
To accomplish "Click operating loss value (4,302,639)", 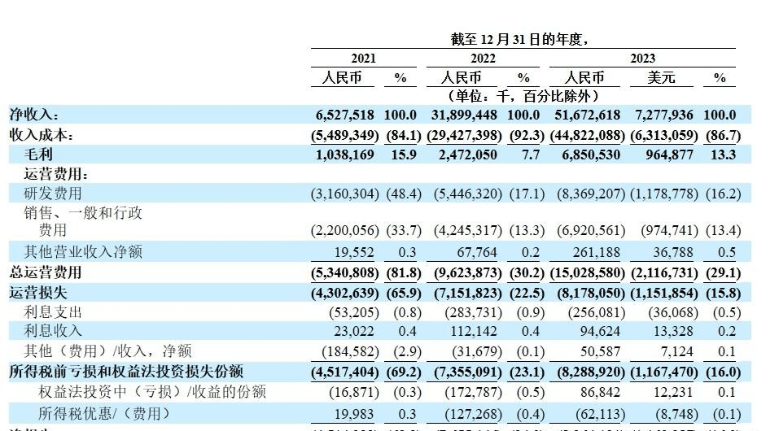I will coord(345,293).
